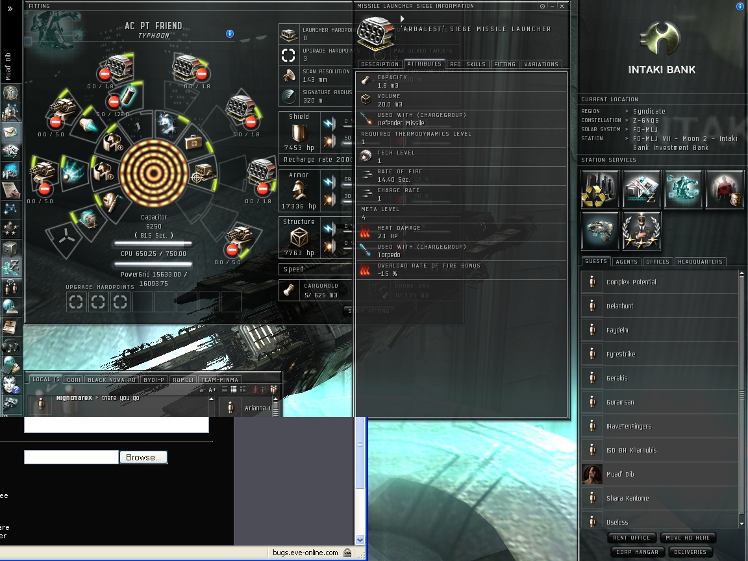Screen dimensions: 748x561
Task: Open the Fitting station service
Action: point(682,190)
